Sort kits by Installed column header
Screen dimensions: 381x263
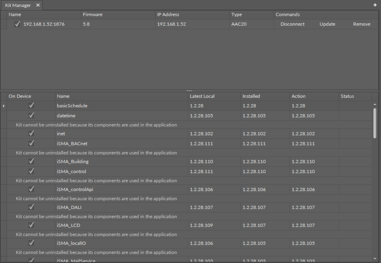[251, 96]
